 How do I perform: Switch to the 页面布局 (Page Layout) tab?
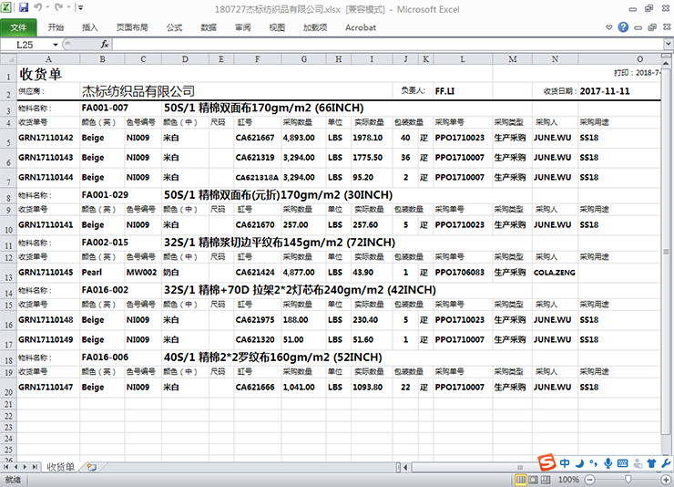click(x=132, y=27)
